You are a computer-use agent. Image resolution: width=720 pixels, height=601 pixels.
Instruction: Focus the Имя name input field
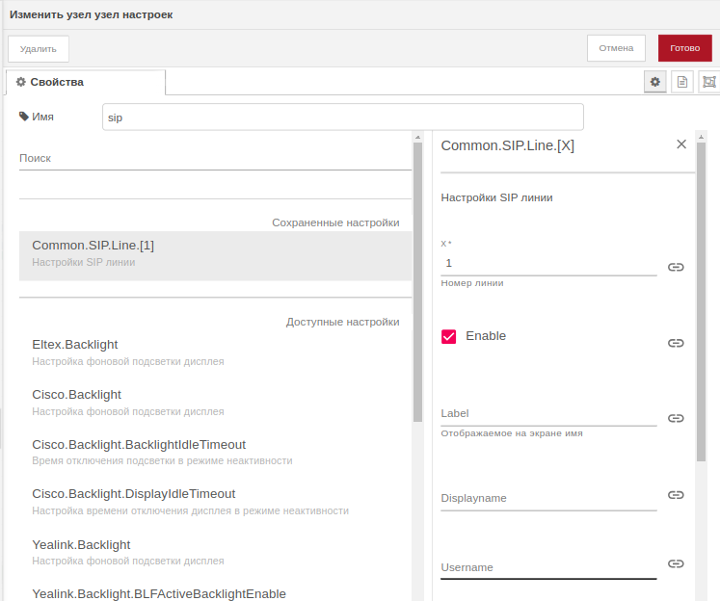[x=342, y=118]
